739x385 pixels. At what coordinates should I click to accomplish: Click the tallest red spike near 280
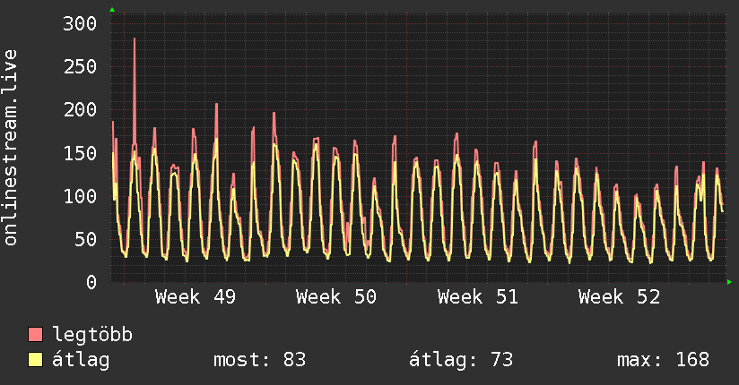point(135,40)
